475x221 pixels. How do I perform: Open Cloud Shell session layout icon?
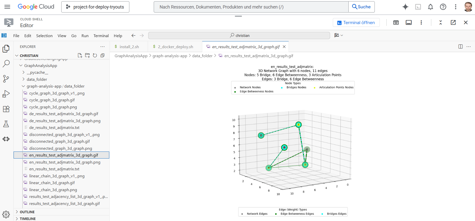[x=409, y=23]
